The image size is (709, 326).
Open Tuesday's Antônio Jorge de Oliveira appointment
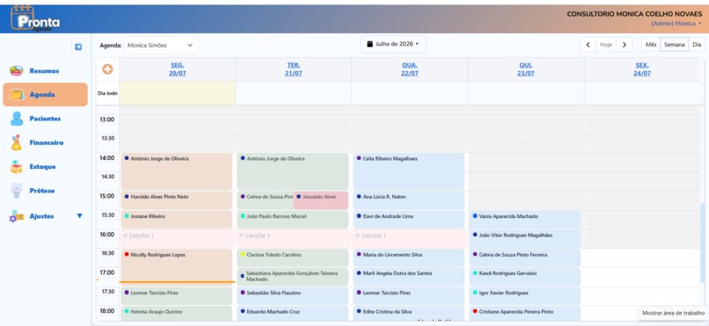click(293, 171)
